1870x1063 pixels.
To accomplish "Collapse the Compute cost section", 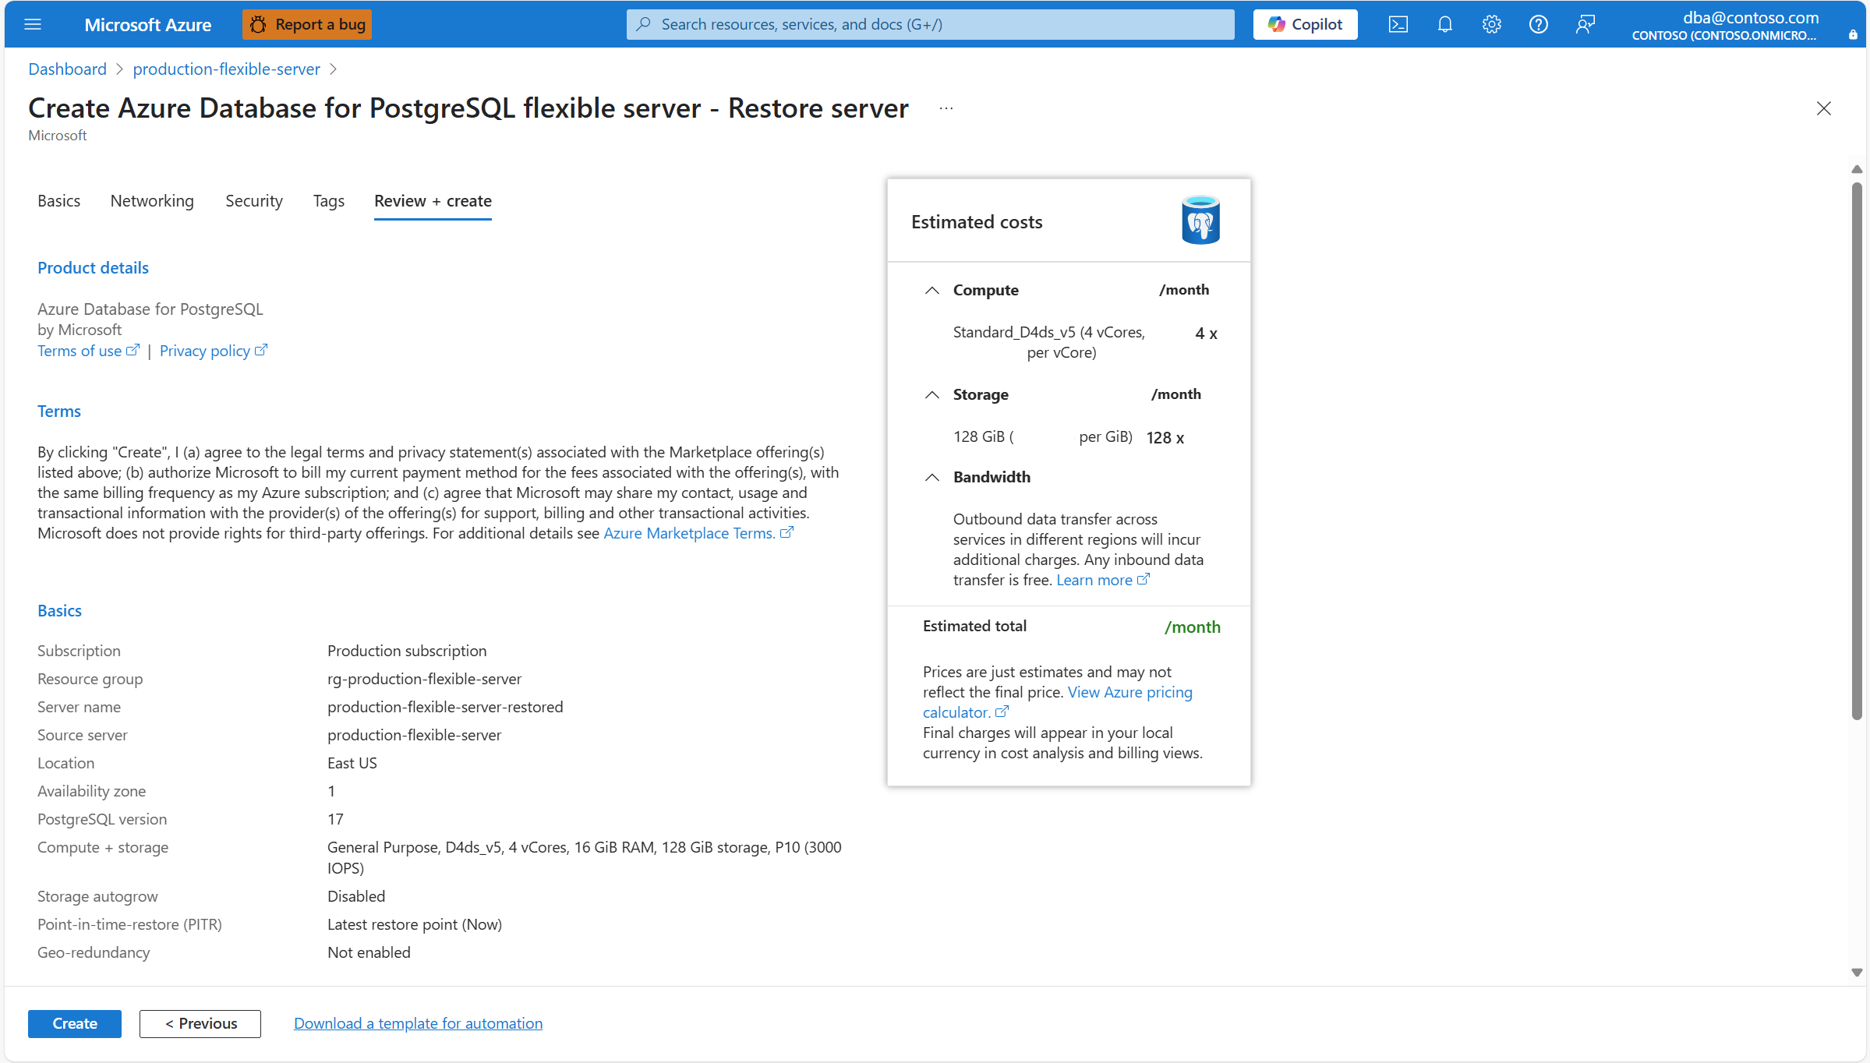I will [x=931, y=290].
